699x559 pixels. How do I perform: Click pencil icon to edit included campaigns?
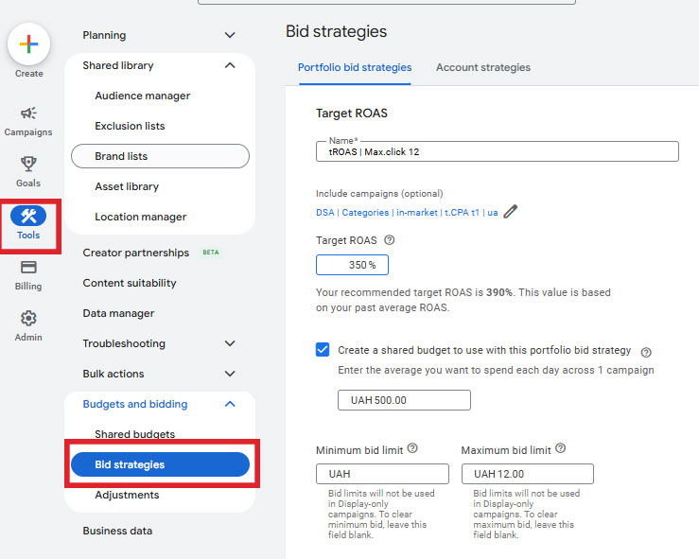[511, 213]
